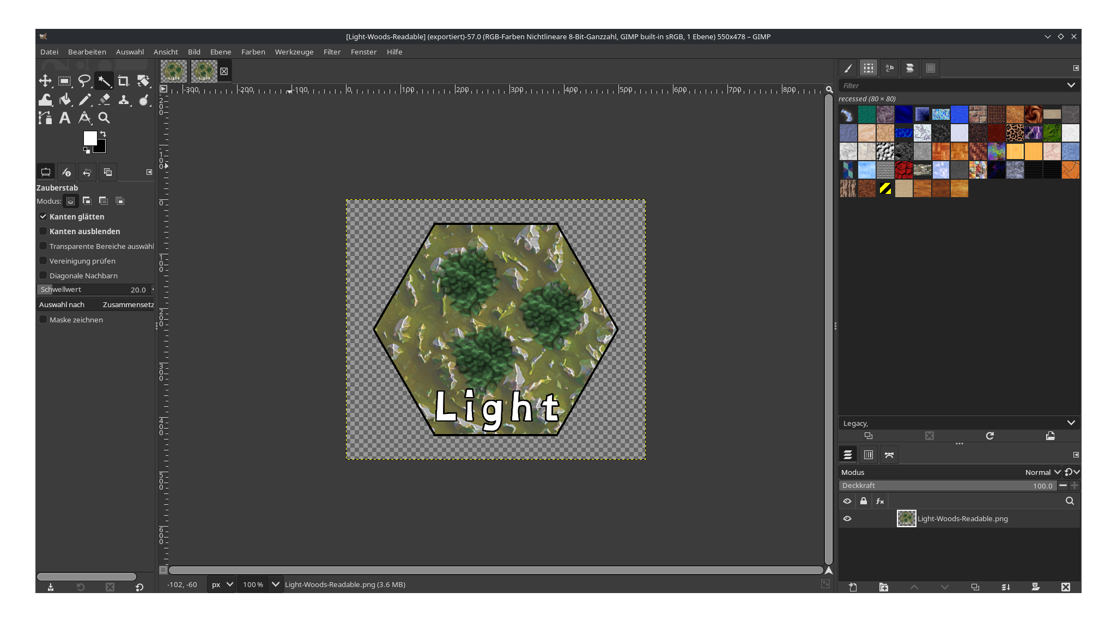The image size is (1117, 635).
Task: Hide the Light-Woods-Readable.png layer
Action: click(847, 518)
